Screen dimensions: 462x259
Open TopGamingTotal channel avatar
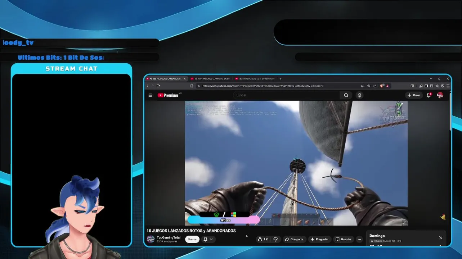151,239
